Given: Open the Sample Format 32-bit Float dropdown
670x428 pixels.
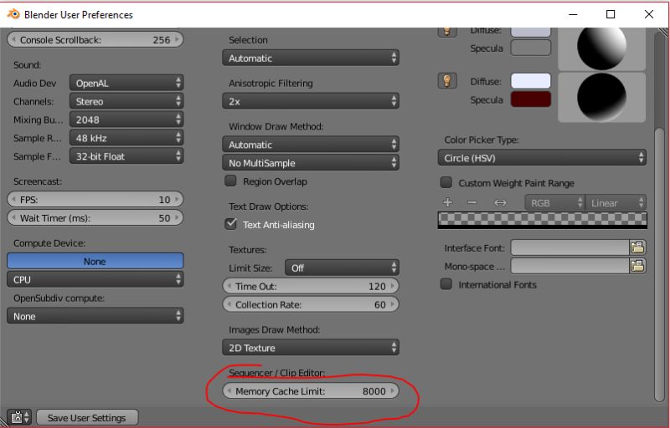Looking at the screenshot, I should [x=126, y=156].
